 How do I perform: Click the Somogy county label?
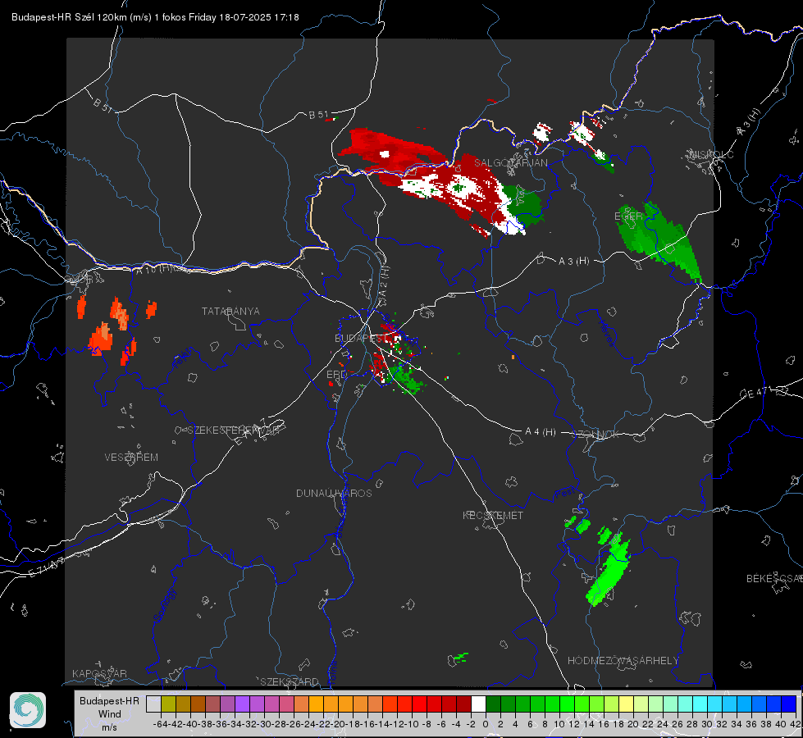(x=165, y=605)
